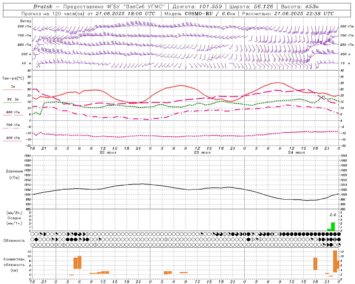Click the "23 июня" date label
Screen dimensions: 355x284
pos(202,153)
